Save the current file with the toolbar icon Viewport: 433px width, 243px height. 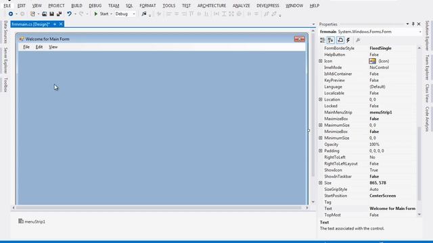click(51, 13)
